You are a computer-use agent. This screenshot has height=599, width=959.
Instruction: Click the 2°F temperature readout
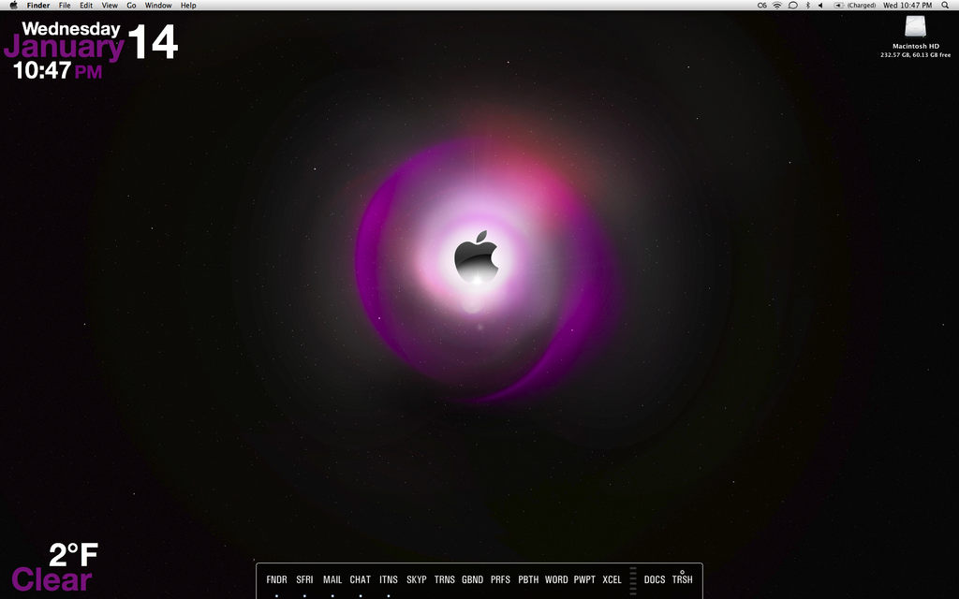pos(73,554)
